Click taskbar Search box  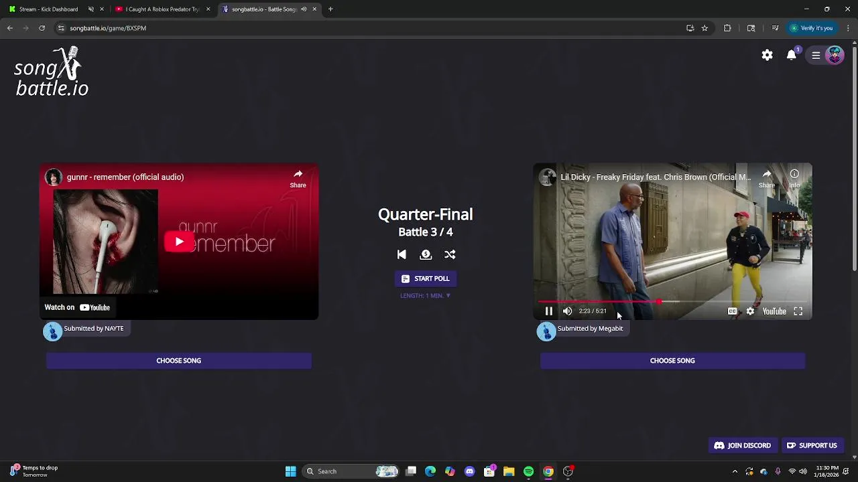pos(352,471)
